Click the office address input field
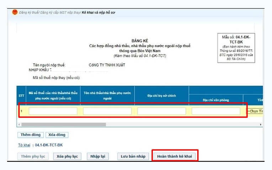This screenshot has width=272, height=170. click(x=216, y=111)
